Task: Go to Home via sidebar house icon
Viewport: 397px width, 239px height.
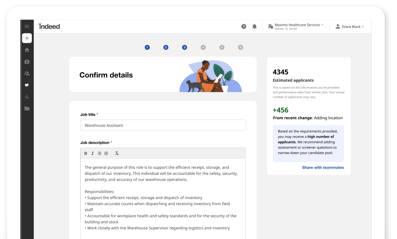Action: [x=27, y=50]
